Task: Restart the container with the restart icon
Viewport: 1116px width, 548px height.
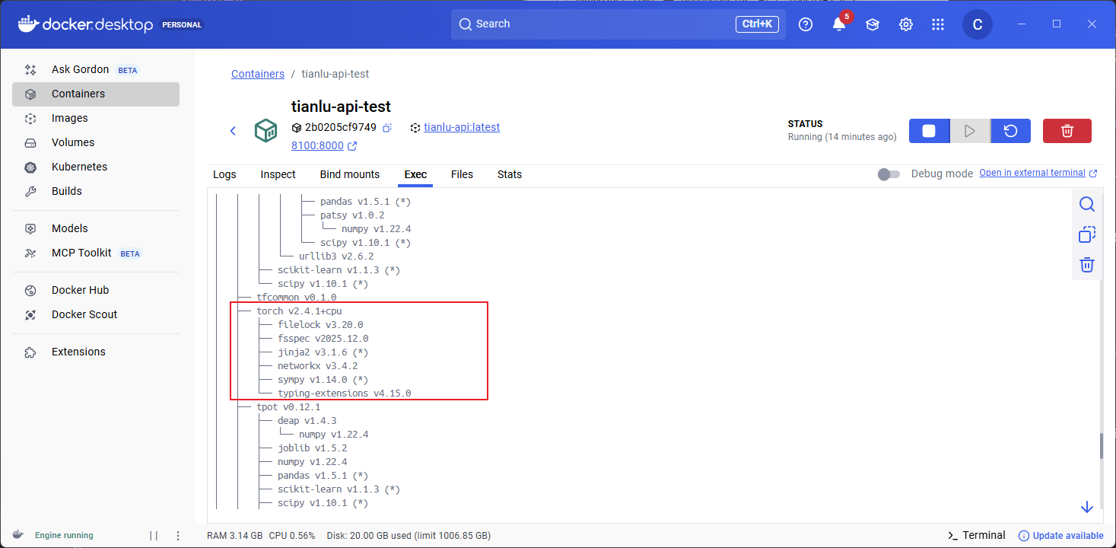Action: [x=1010, y=131]
